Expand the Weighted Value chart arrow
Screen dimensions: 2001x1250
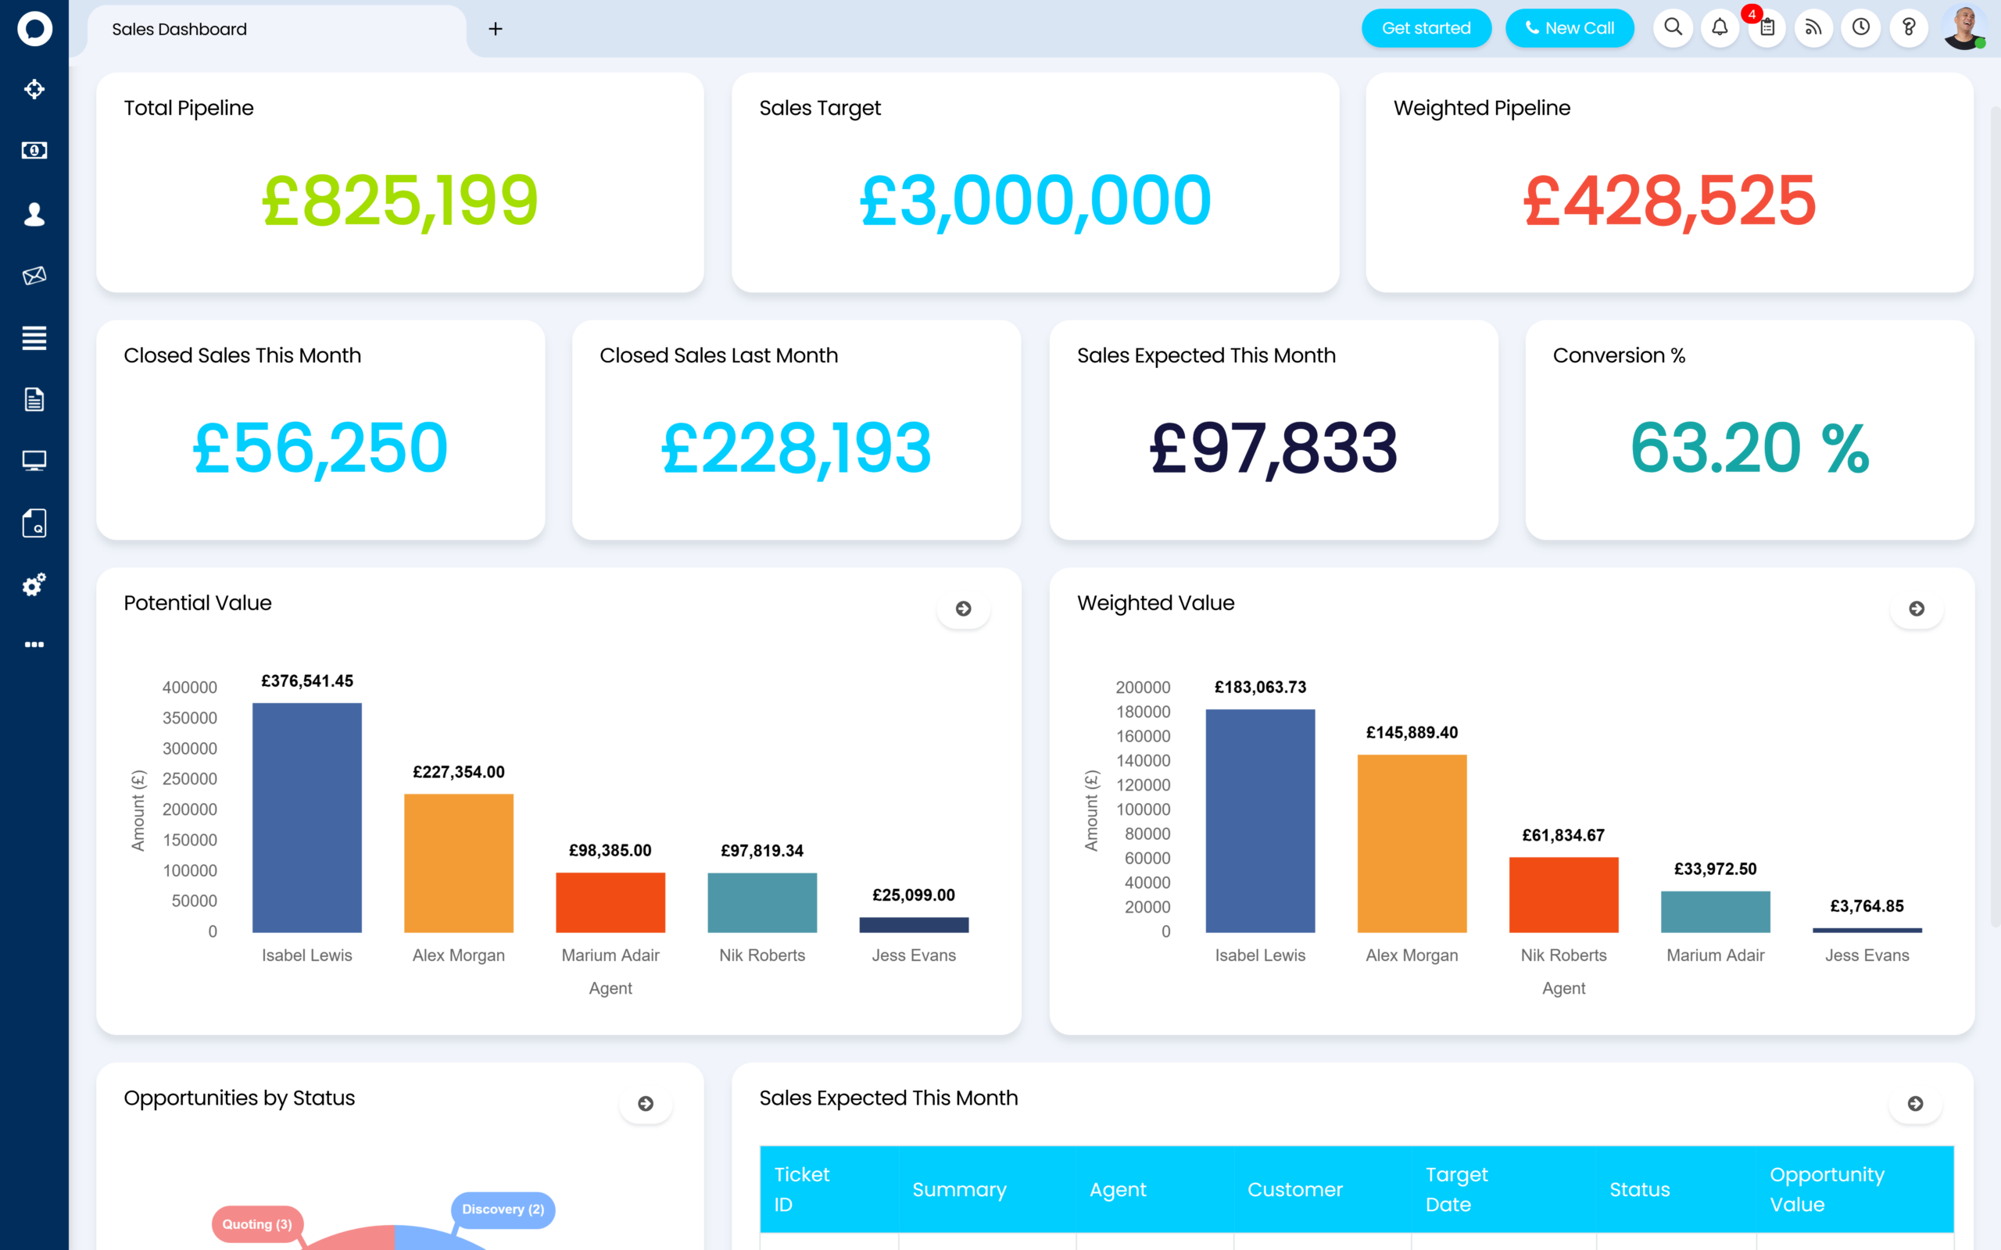coord(1916,609)
